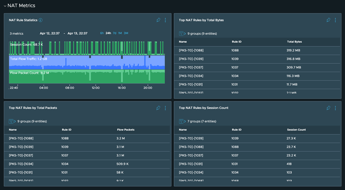
Task: Open Top NAT Rules by Session Count options menu
Action: 335,108
